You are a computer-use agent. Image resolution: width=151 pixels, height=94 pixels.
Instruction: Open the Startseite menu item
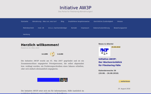click(x=25, y=22)
